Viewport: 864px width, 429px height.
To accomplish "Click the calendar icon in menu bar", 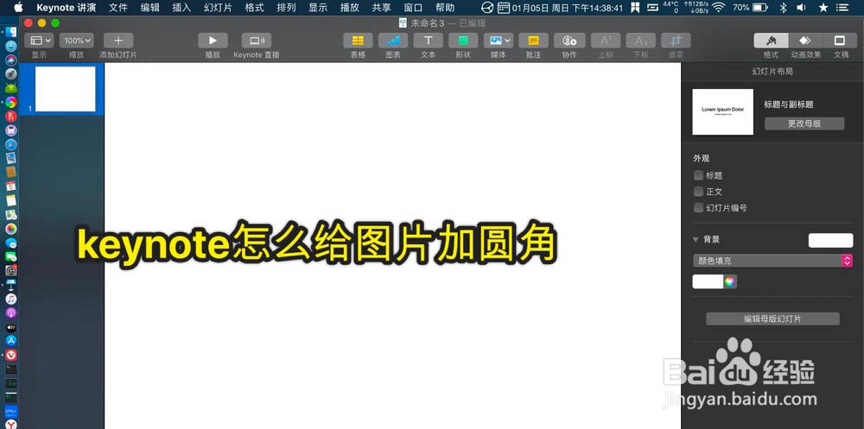I will [x=503, y=8].
